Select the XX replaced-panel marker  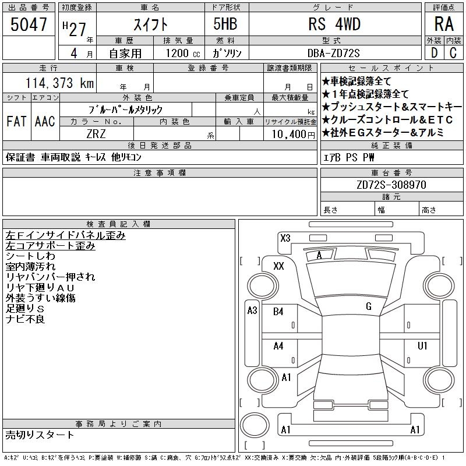pyautogui.click(x=278, y=266)
